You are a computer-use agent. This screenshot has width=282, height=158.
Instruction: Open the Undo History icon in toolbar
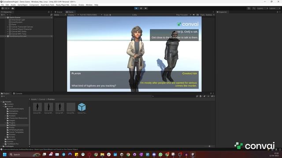click(x=249, y=8)
